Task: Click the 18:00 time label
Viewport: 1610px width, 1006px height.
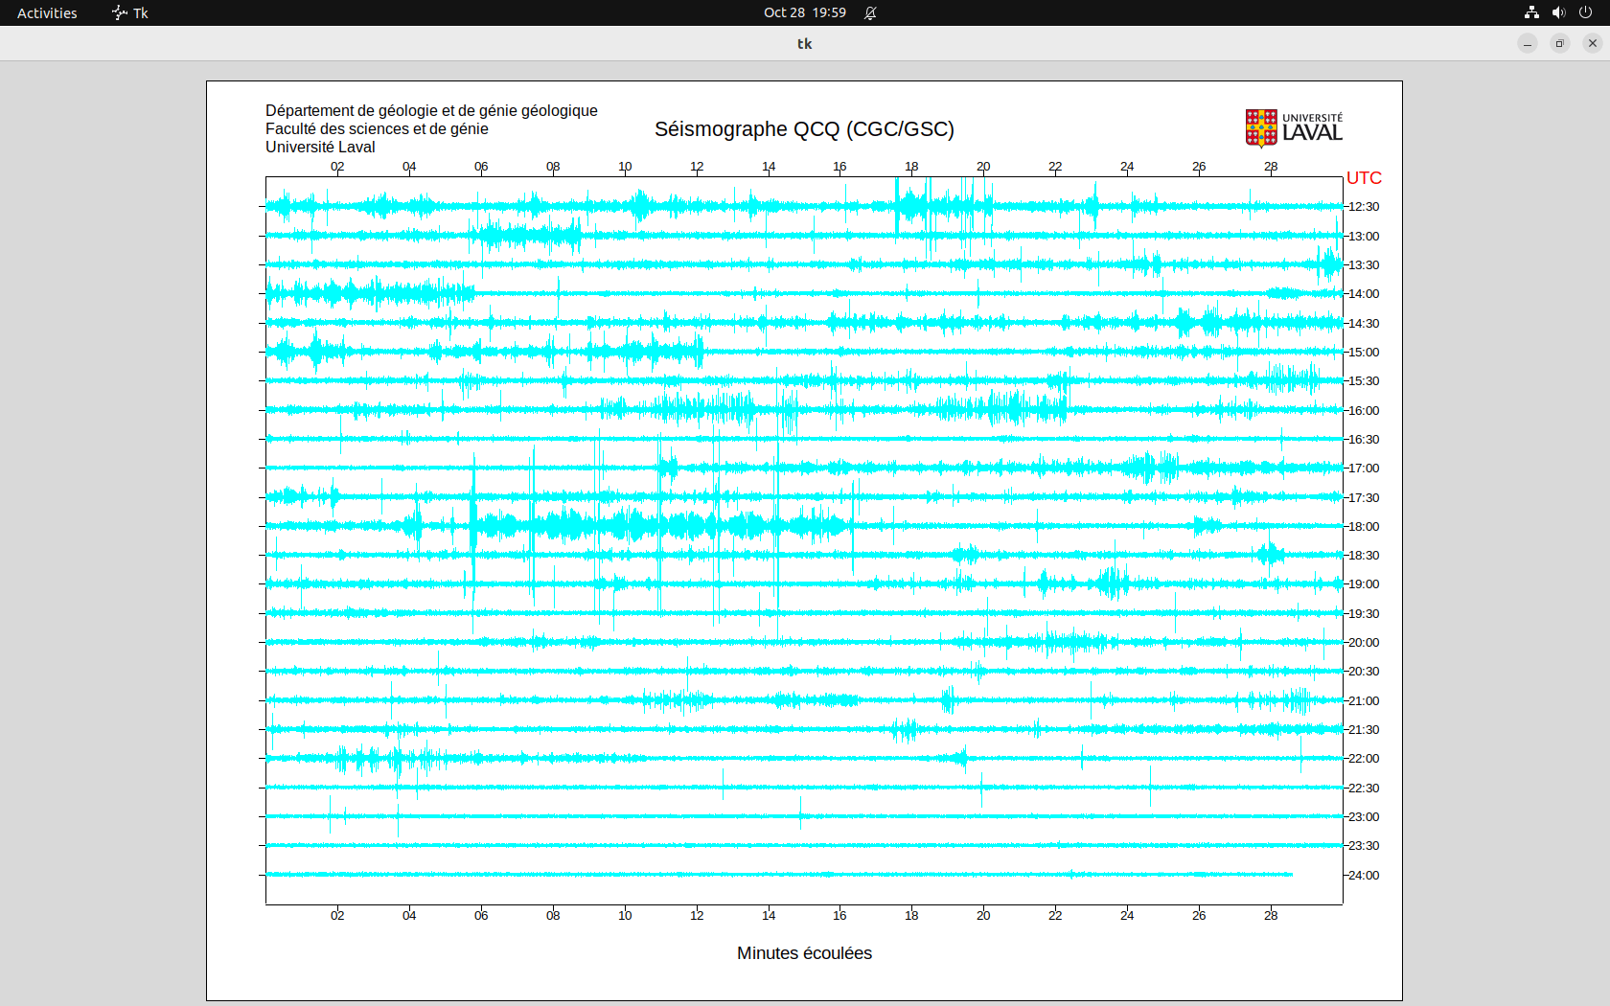Action: click(1364, 527)
